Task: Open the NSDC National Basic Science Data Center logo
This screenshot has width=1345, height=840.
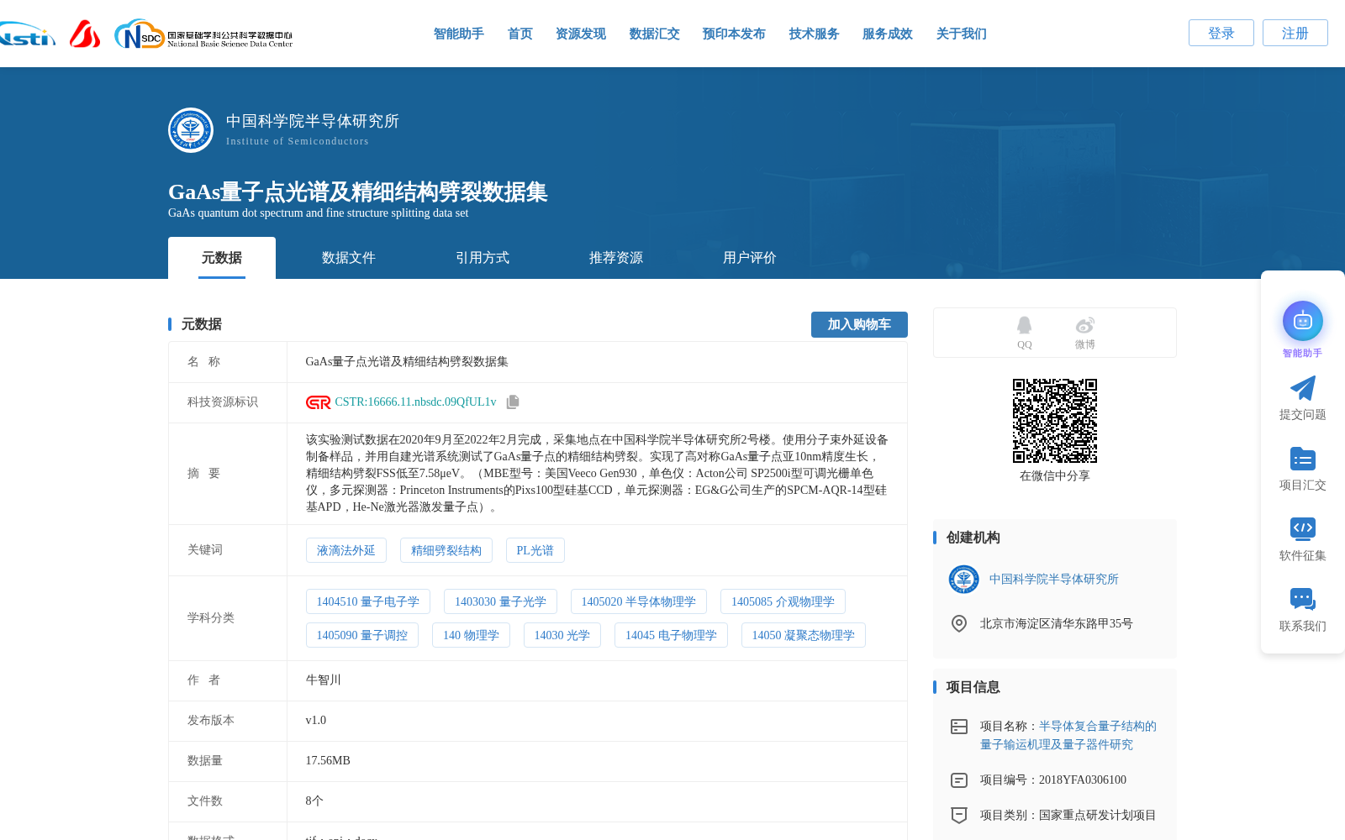Action: coord(203,34)
